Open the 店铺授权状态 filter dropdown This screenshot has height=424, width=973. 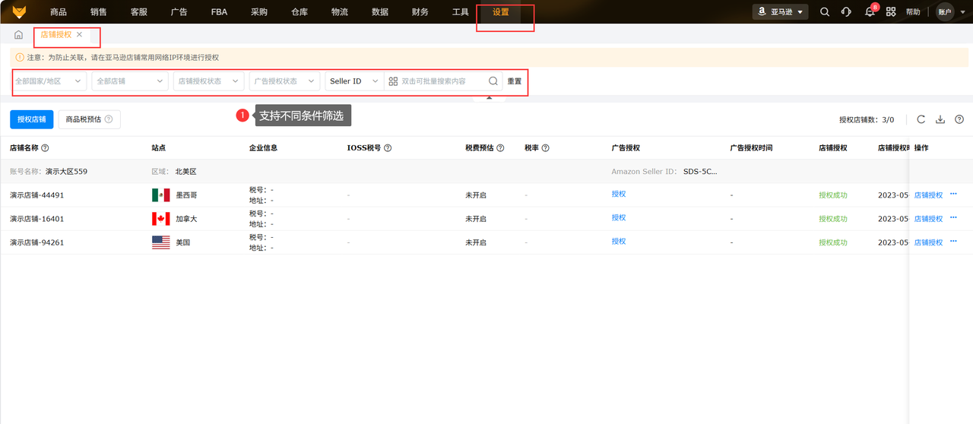pyautogui.click(x=209, y=81)
